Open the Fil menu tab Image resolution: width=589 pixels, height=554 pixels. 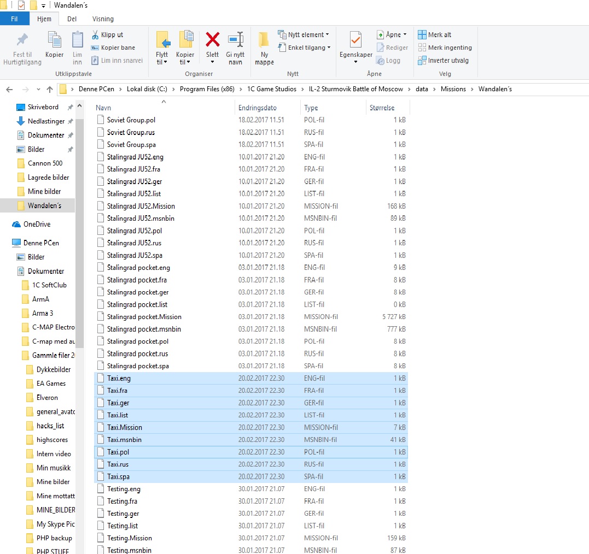[x=15, y=19]
